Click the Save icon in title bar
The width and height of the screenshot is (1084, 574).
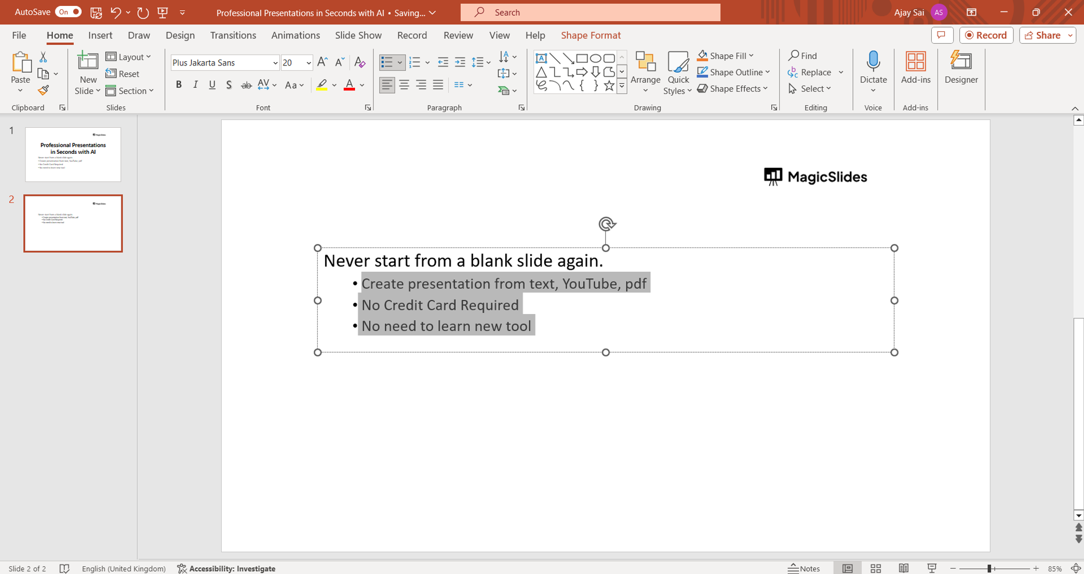click(96, 12)
